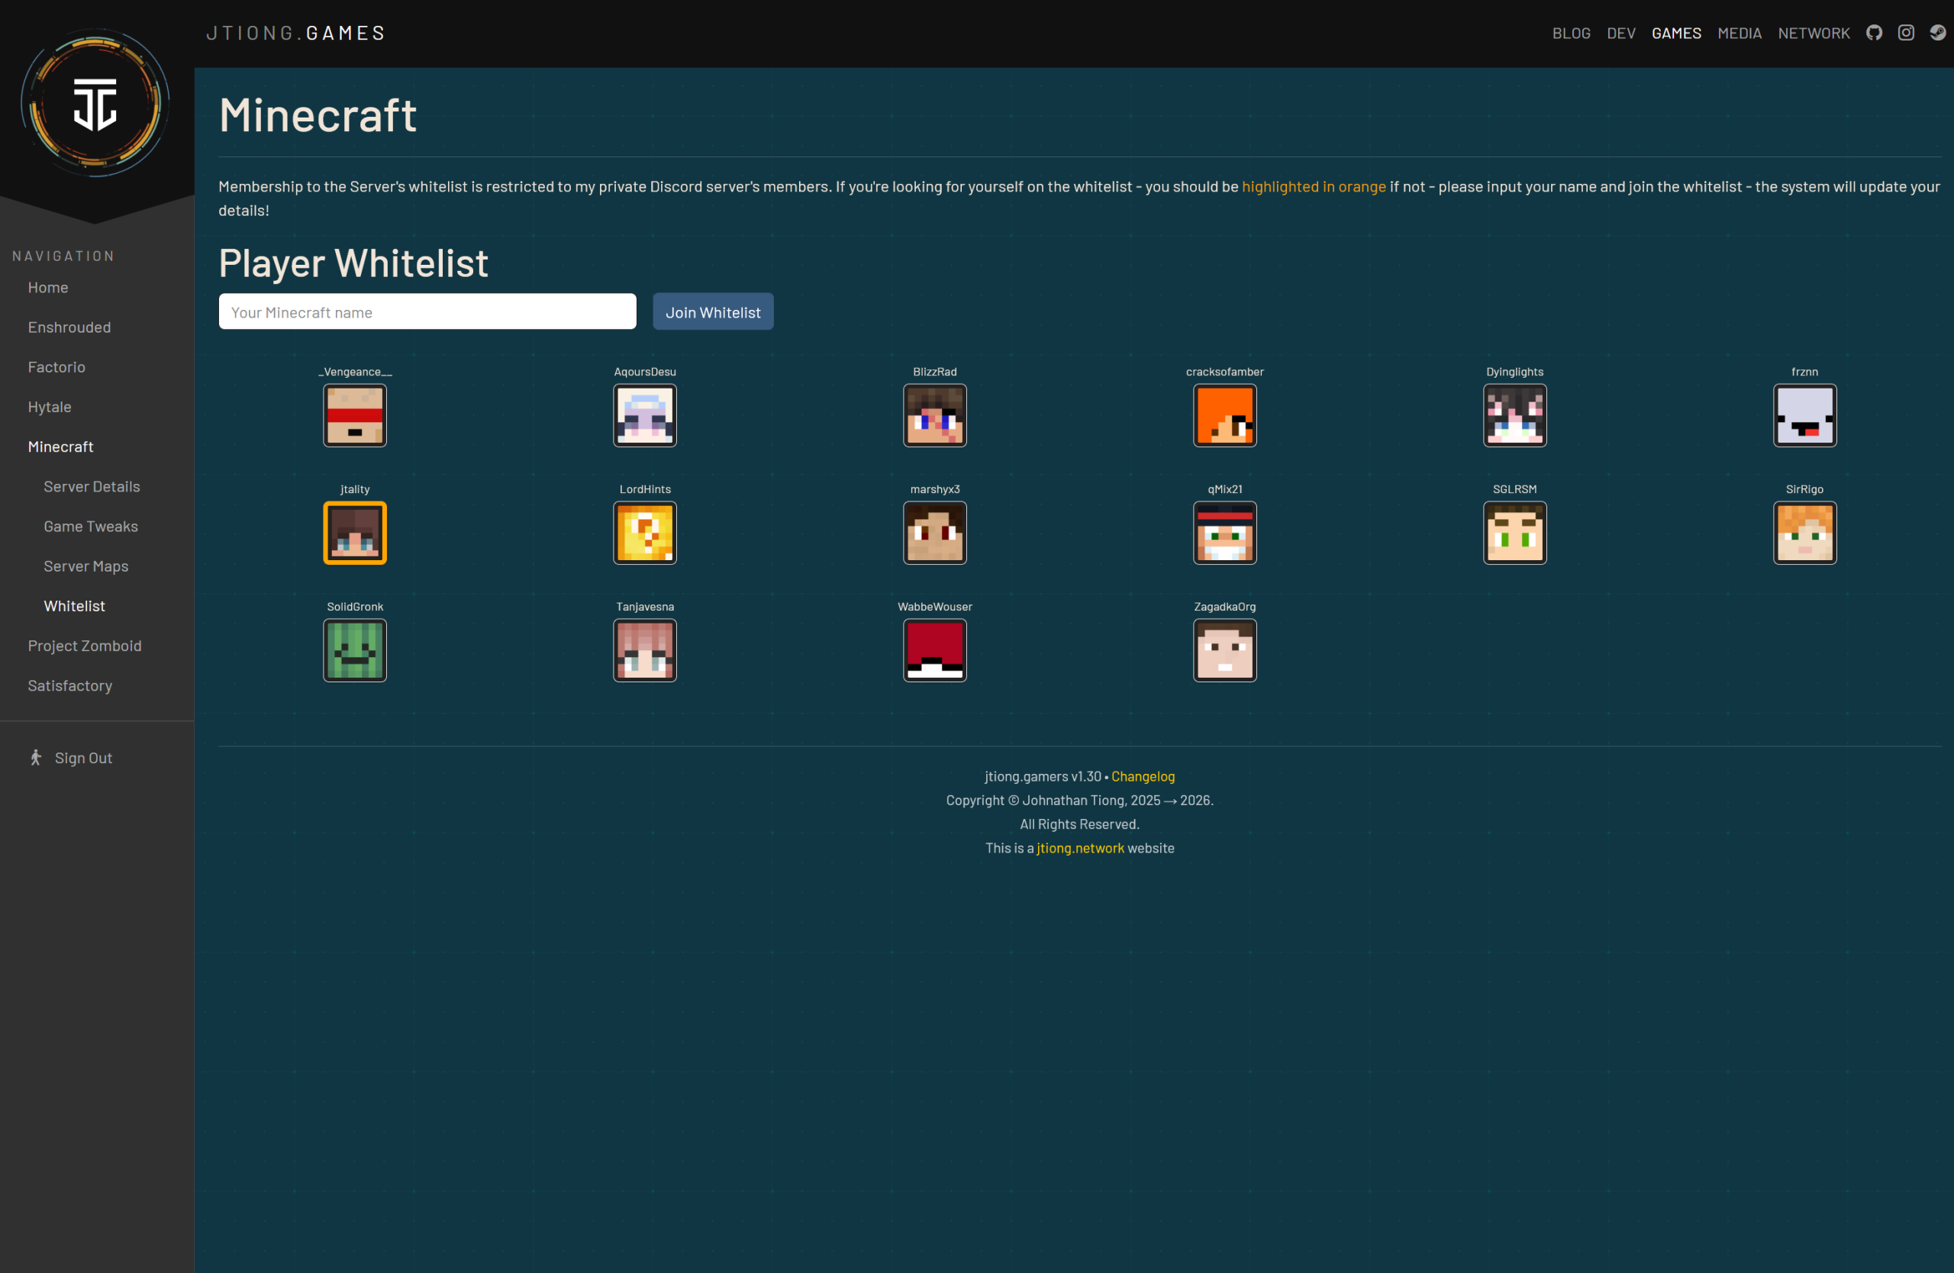Go to the BLOG section
This screenshot has height=1273, width=1954.
coord(1571,34)
